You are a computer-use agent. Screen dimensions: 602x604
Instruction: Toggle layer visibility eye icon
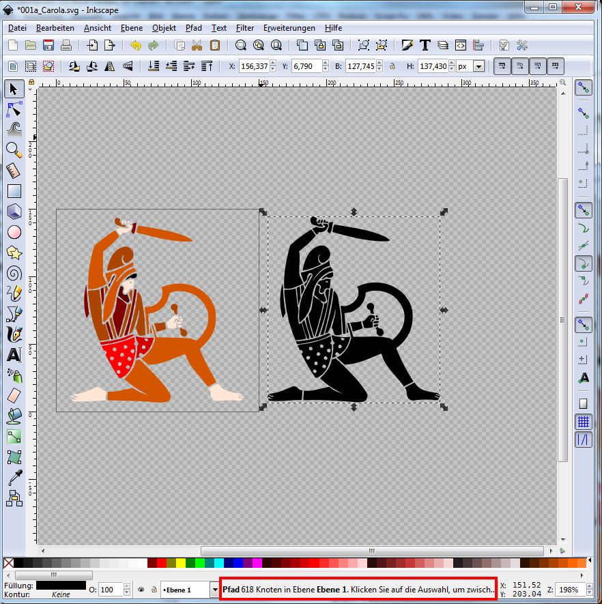[x=140, y=589]
